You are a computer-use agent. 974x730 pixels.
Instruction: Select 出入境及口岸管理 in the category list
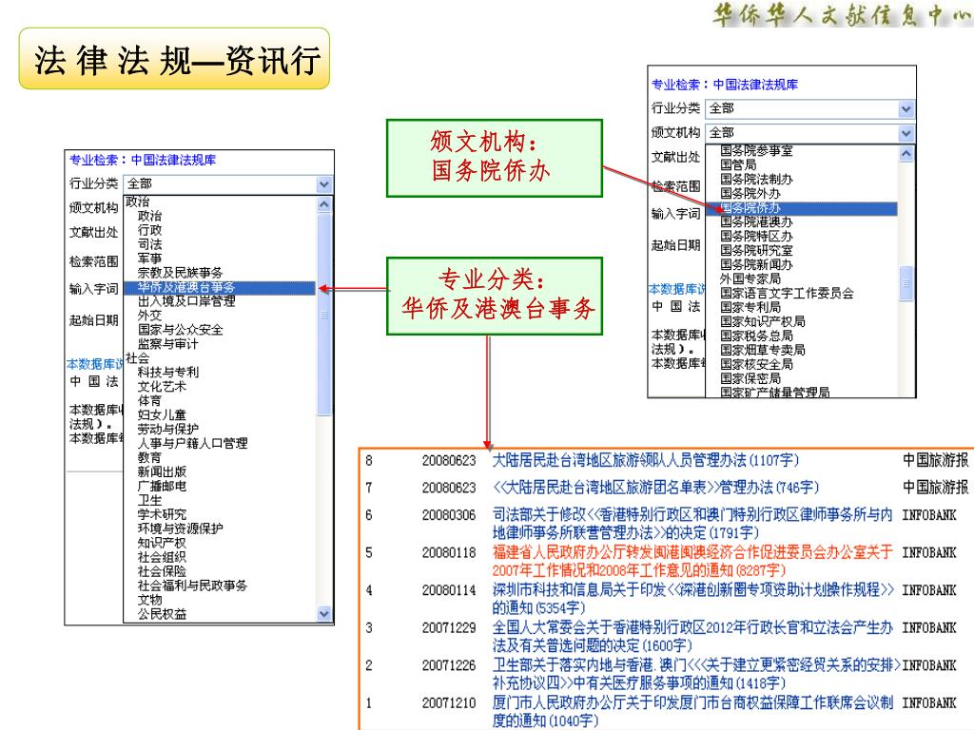[x=186, y=301]
